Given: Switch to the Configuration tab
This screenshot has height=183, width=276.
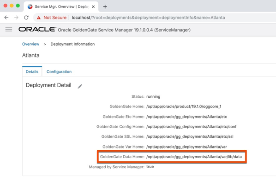Looking at the screenshot, I should tap(59, 71).
